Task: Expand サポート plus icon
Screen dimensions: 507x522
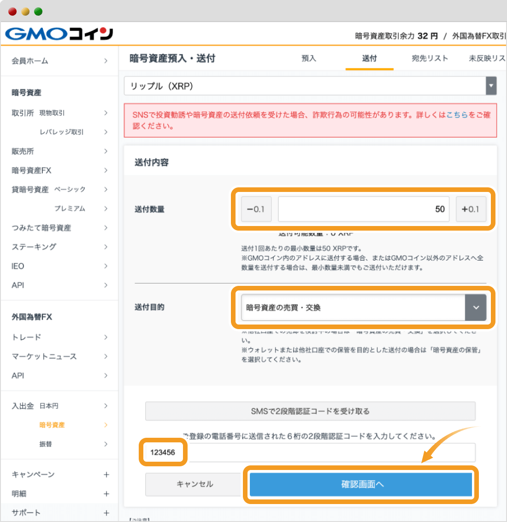Action: 106,513
